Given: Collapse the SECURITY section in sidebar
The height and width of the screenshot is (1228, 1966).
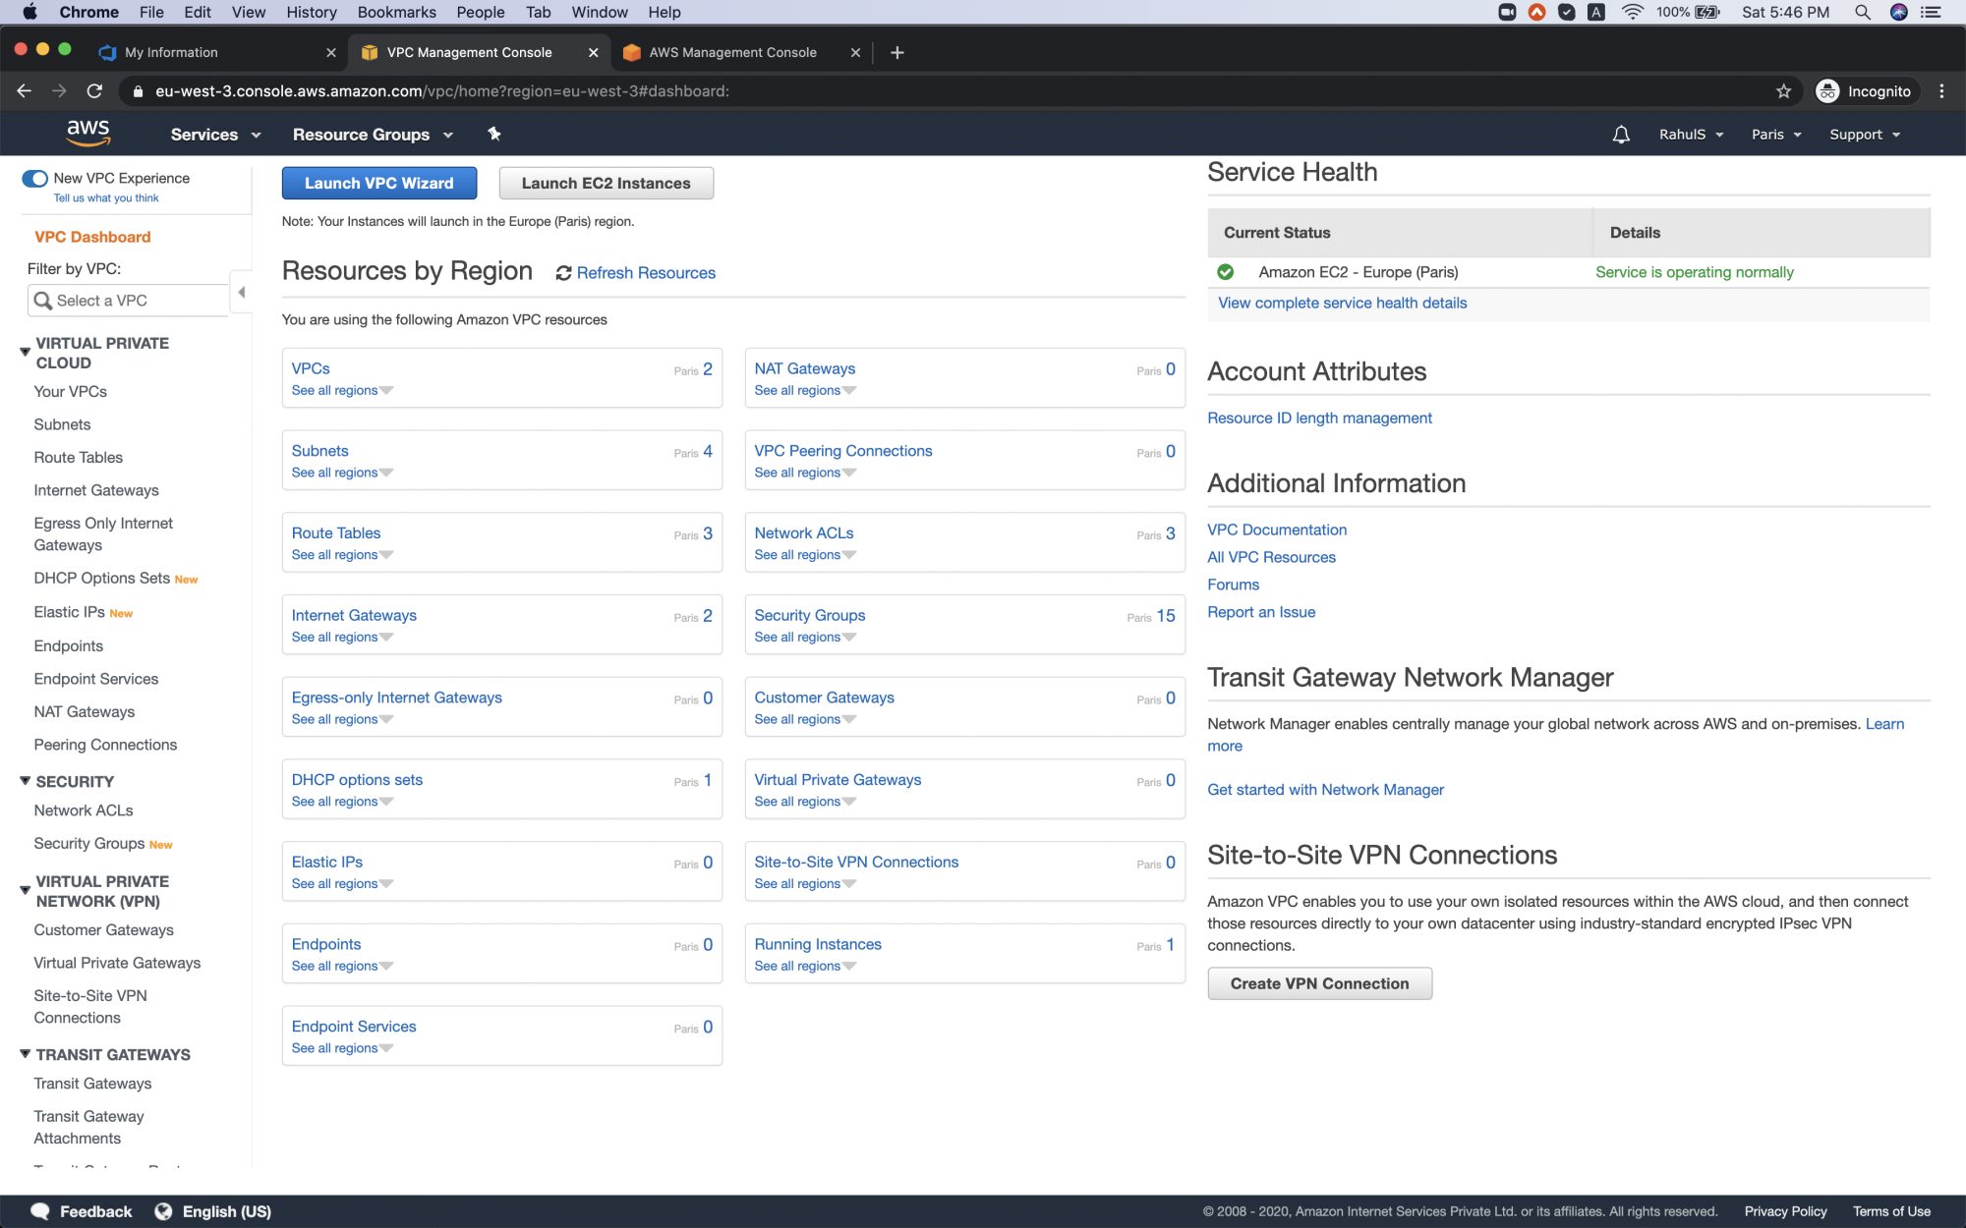Looking at the screenshot, I should [24, 779].
